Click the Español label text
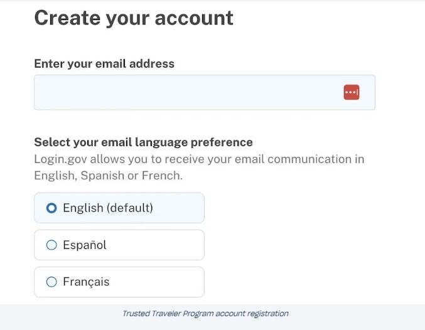 click(85, 245)
